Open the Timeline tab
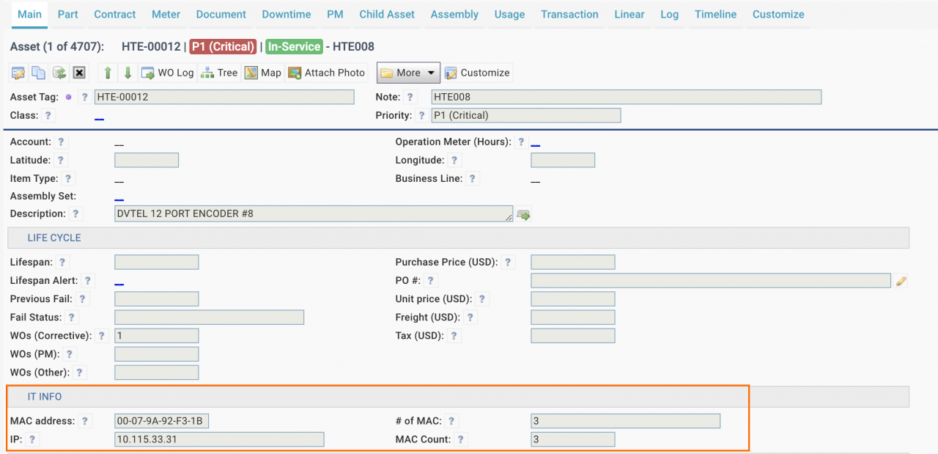938x454 pixels. [x=715, y=14]
